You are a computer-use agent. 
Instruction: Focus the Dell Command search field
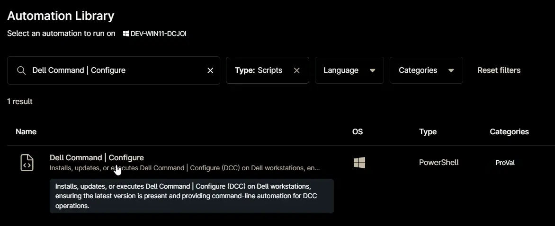[114, 70]
